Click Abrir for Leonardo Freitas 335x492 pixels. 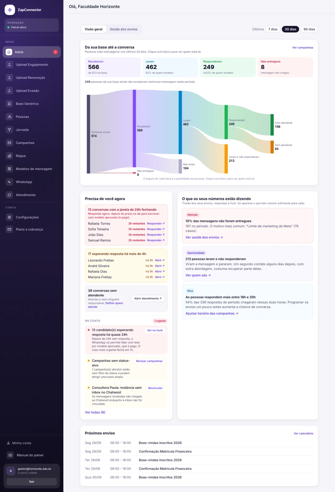click(x=160, y=260)
